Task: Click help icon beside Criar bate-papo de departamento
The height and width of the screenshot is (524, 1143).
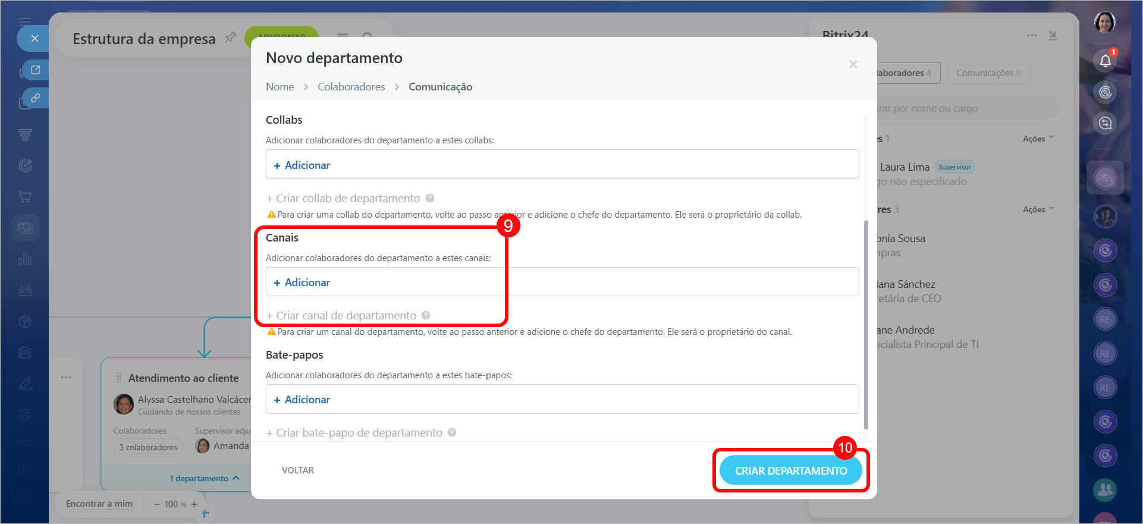Action: (452, 432)
